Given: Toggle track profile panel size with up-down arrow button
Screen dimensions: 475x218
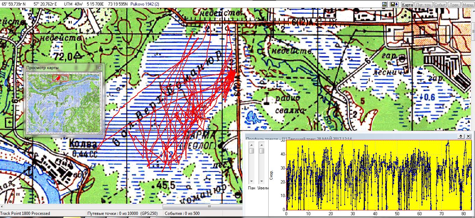Looking at the screenshot, I should pos(461,136).
